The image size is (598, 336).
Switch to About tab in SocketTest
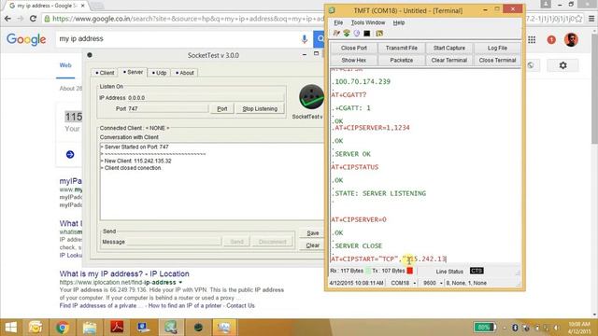(x=185, y=73)
